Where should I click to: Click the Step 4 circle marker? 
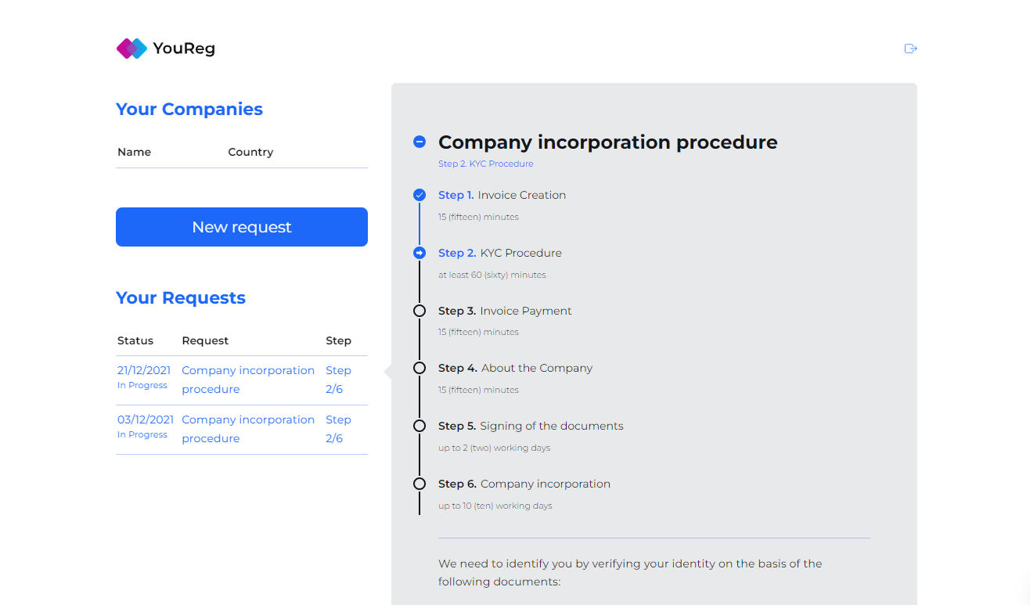tap(420, 368)
